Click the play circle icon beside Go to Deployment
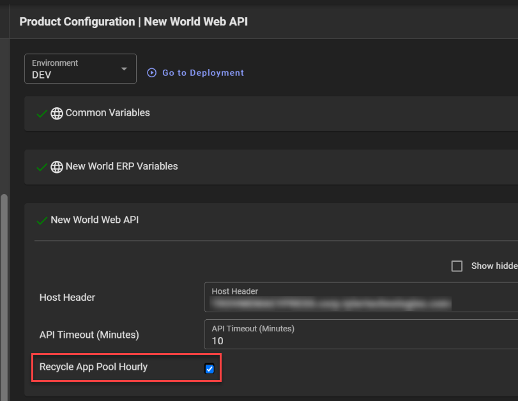This screenshot has height=401, width=518. coord(151,73)
